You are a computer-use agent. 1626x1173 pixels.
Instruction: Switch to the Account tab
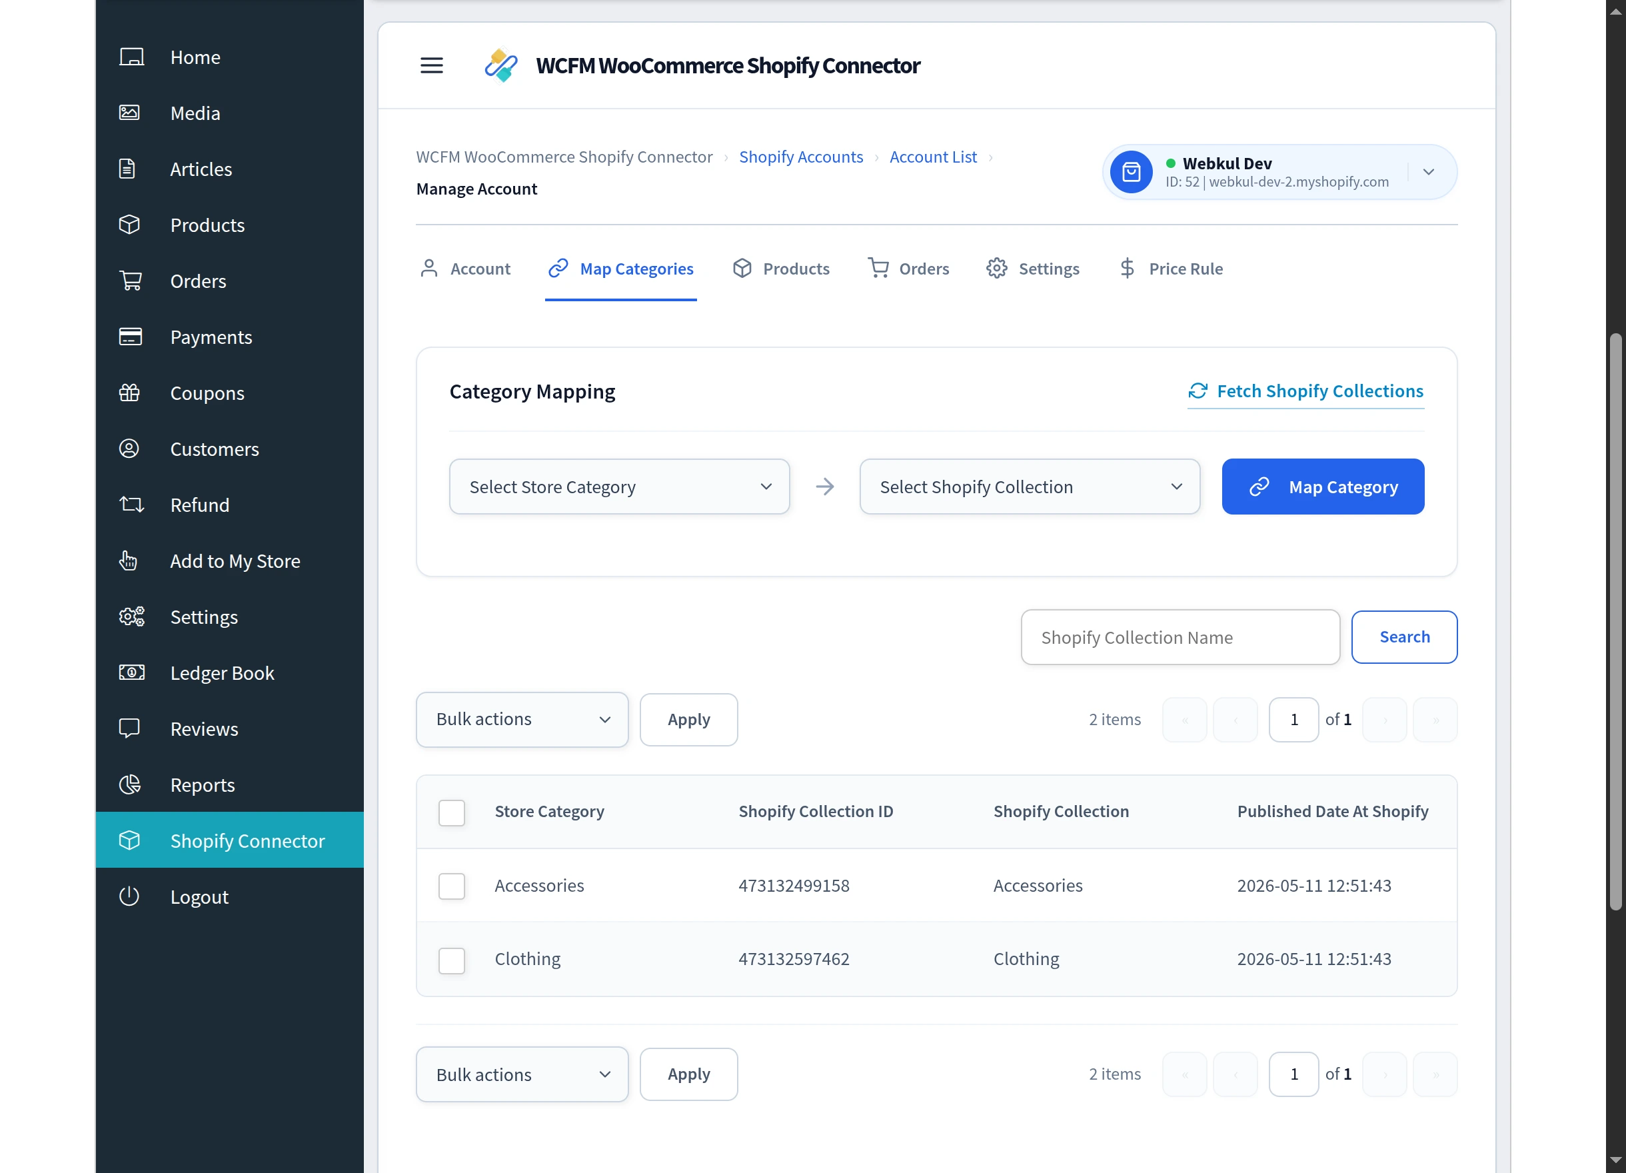click(465, 269)
